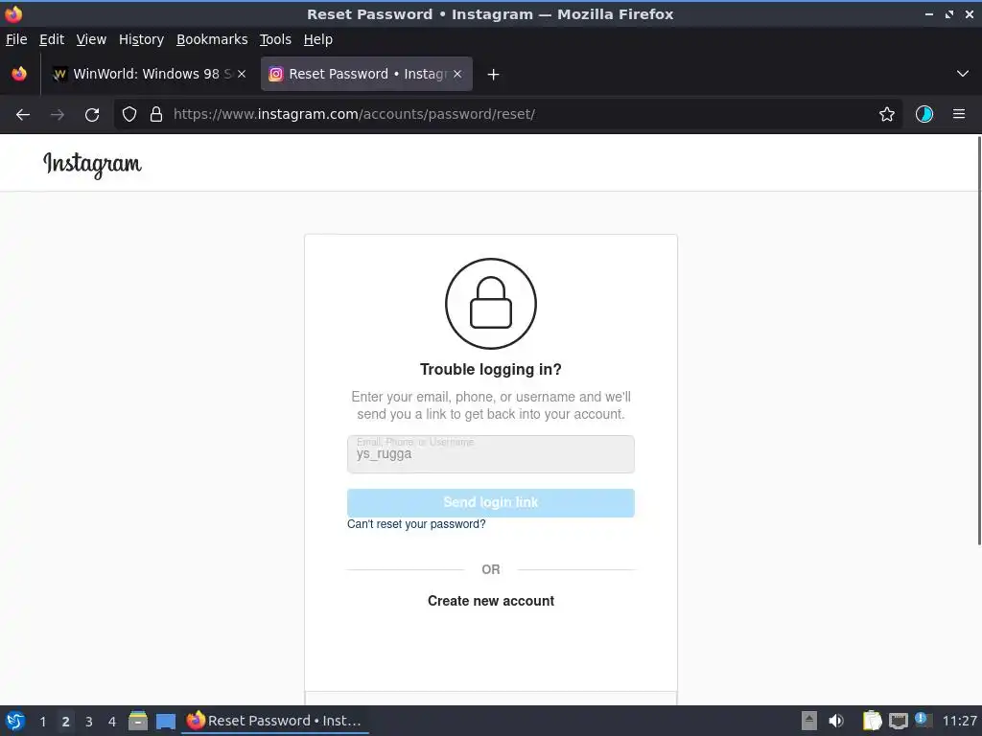Open the Tools menu

[275, 39]
